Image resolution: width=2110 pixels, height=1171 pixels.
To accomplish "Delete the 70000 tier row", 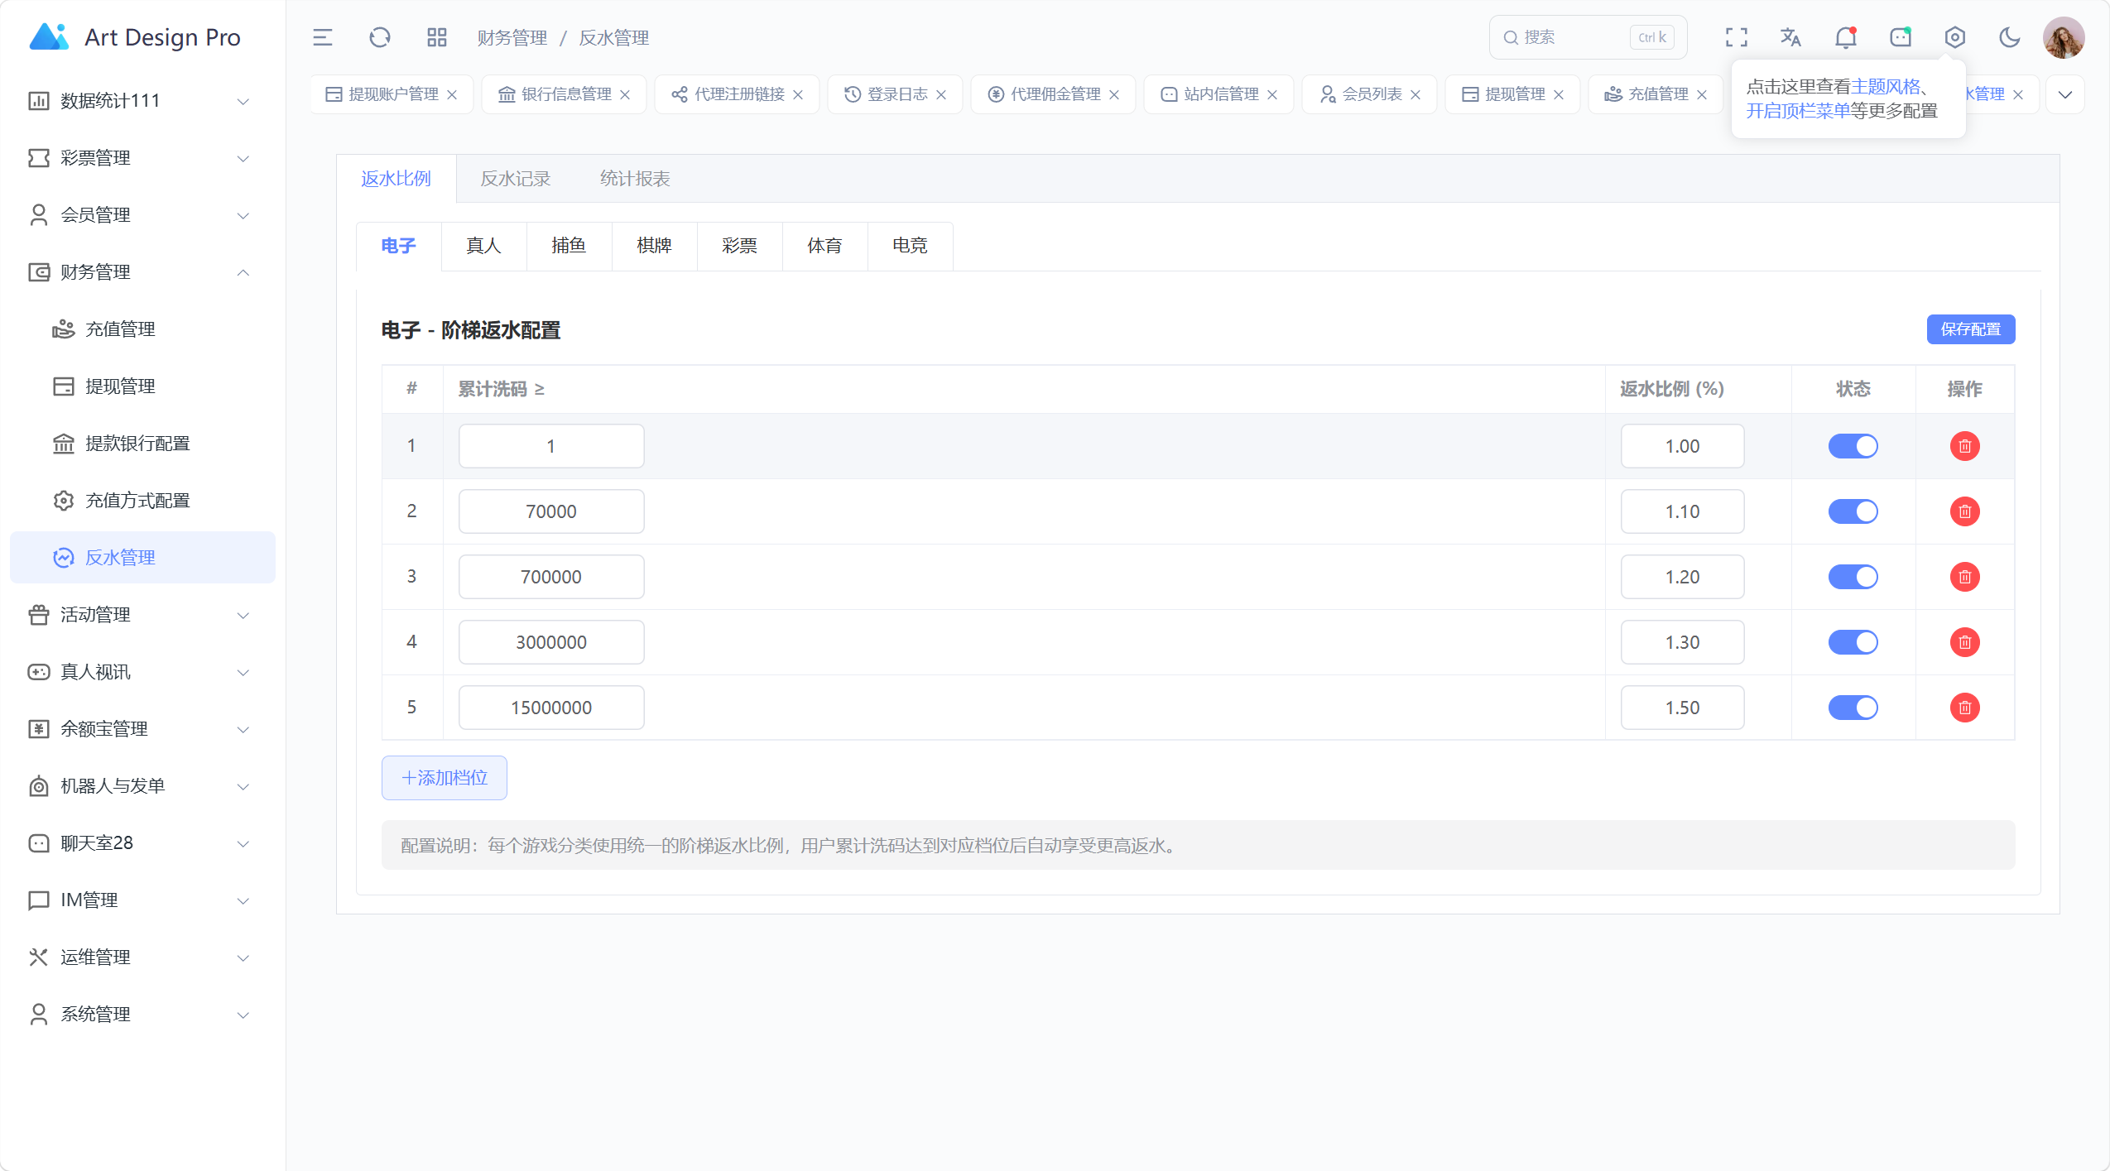I will (1964, 511).
